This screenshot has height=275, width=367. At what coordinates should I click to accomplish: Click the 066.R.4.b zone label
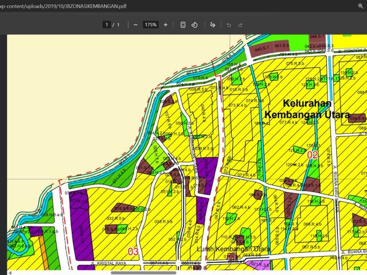312,224
